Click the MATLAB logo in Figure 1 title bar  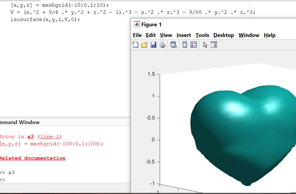coord(137,24)
